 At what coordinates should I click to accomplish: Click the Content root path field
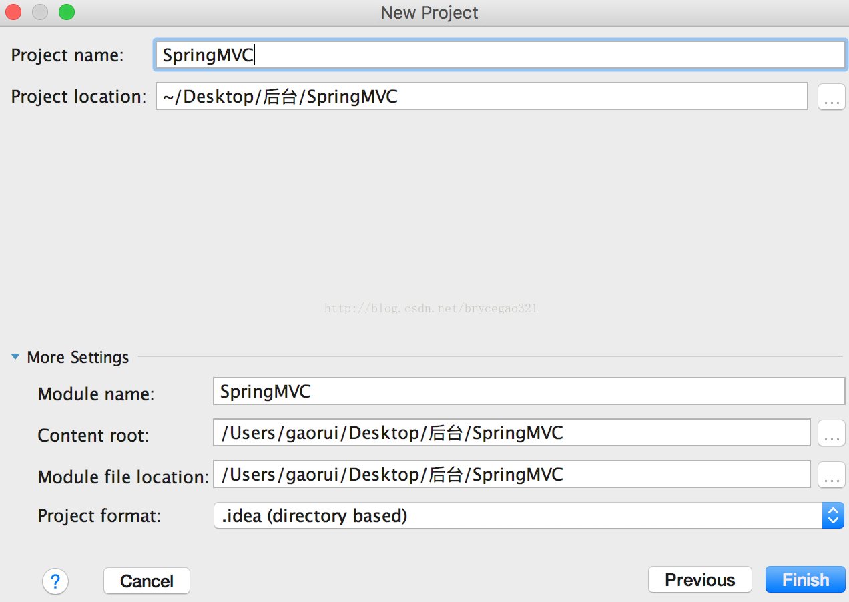pos(512,433)
